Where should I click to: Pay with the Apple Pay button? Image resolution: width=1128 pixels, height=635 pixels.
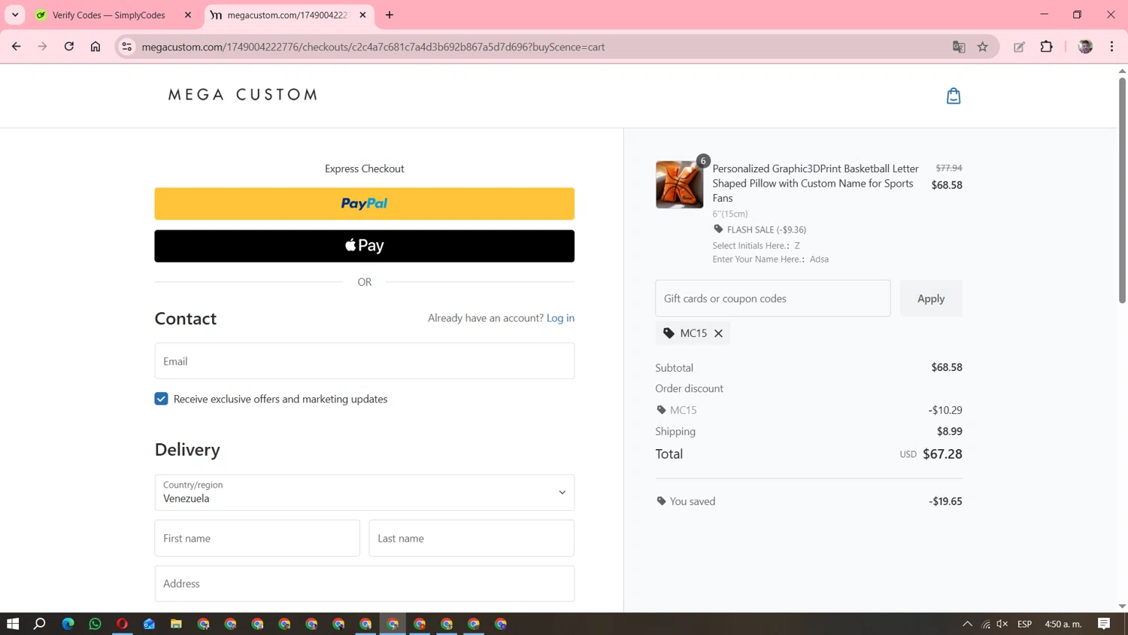coord(364,246)
